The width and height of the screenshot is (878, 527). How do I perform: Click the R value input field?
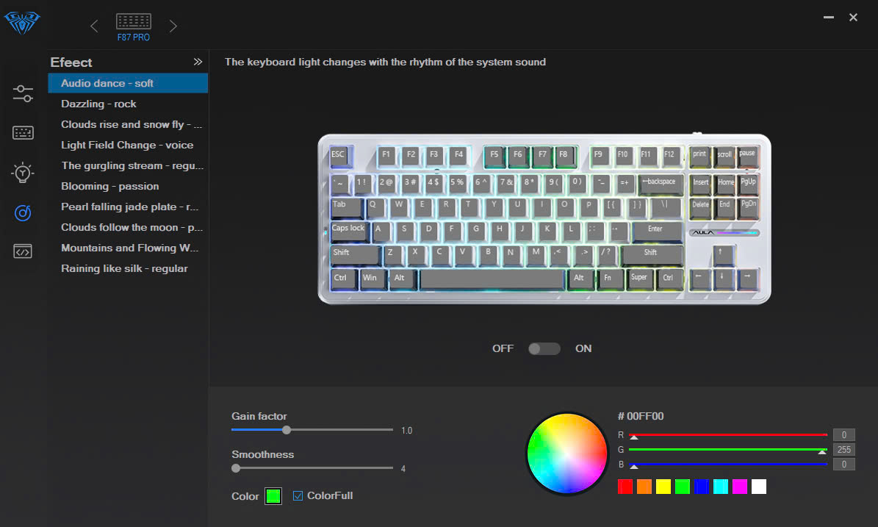[x=844, y=434]
